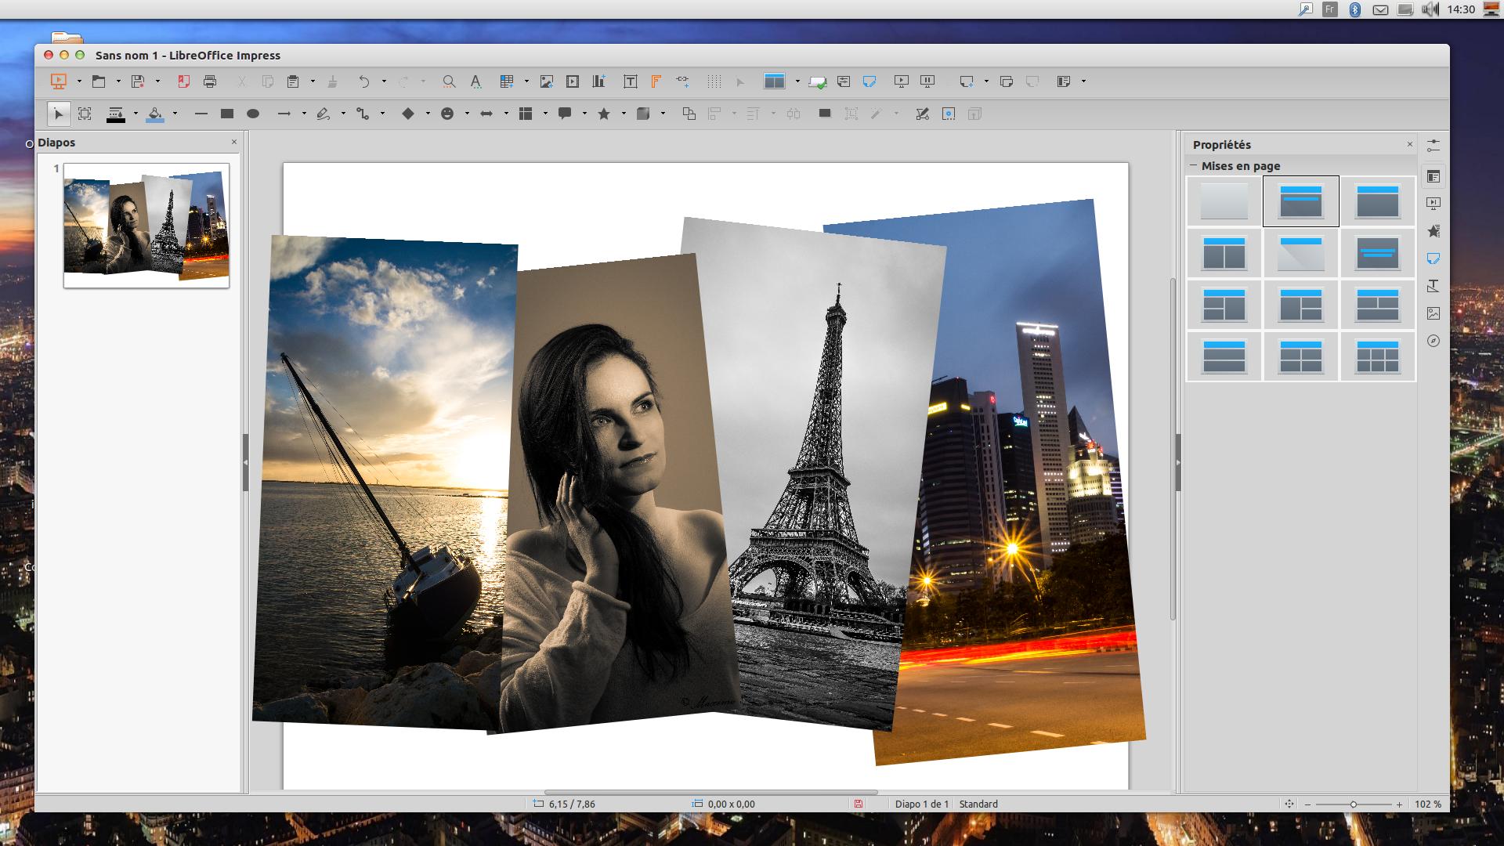This screenshot has width=1504, height=846.
Task: Select the Symbol Shapes smiley tool
Action: pyautogui.click(x=447, y=114)
